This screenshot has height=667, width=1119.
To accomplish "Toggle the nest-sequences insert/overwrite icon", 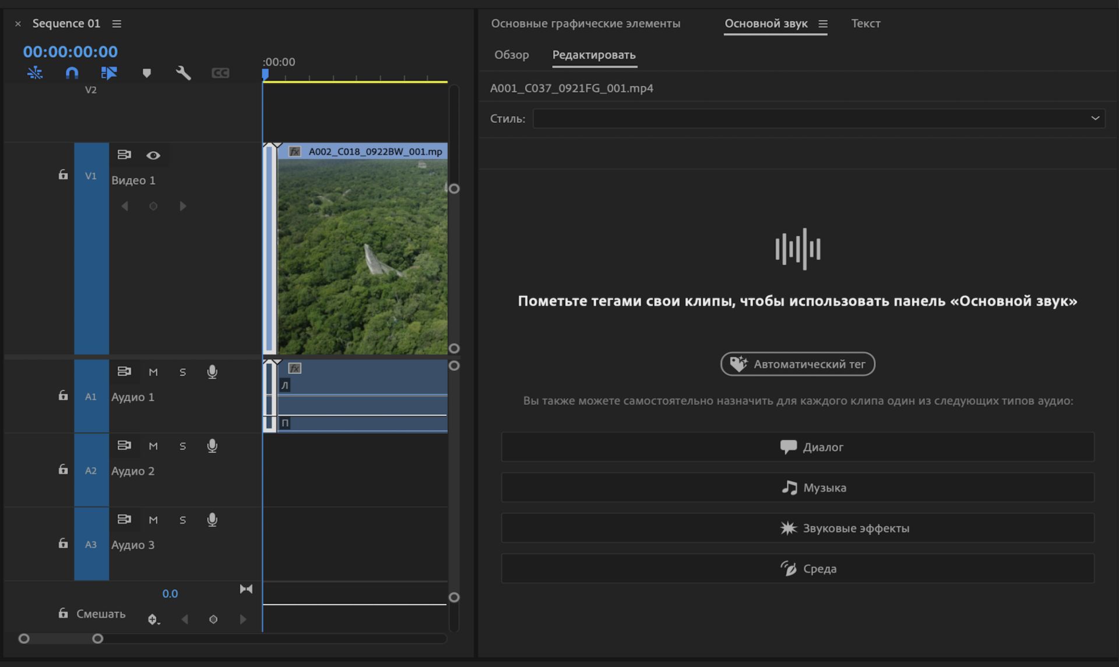I will pos(35,73).
